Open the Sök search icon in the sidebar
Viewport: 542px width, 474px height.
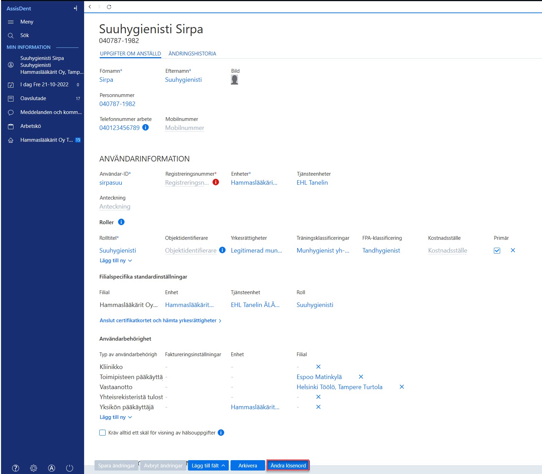click(11, 35)
